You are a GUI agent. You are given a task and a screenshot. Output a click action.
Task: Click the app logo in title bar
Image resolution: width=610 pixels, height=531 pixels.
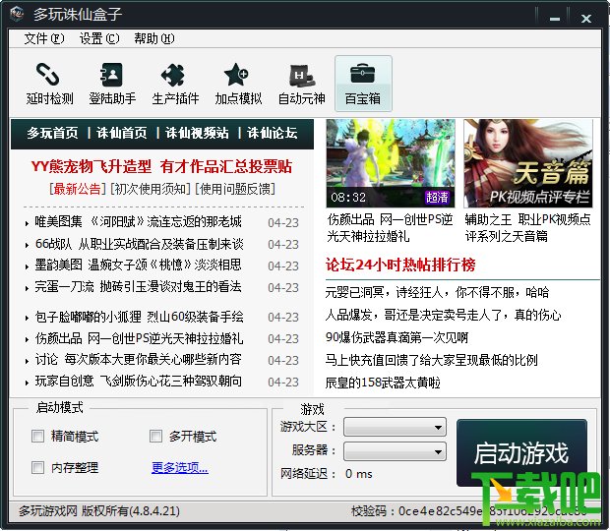click(x=17, y=14)
